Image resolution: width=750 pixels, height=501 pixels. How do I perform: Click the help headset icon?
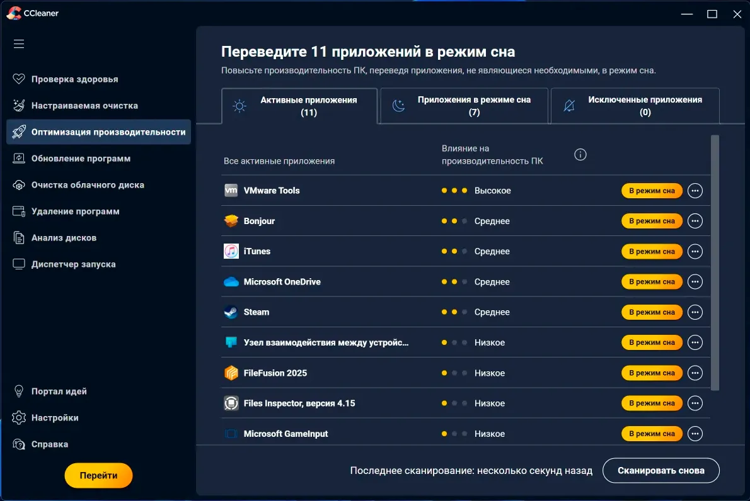(x=19, y=444)
